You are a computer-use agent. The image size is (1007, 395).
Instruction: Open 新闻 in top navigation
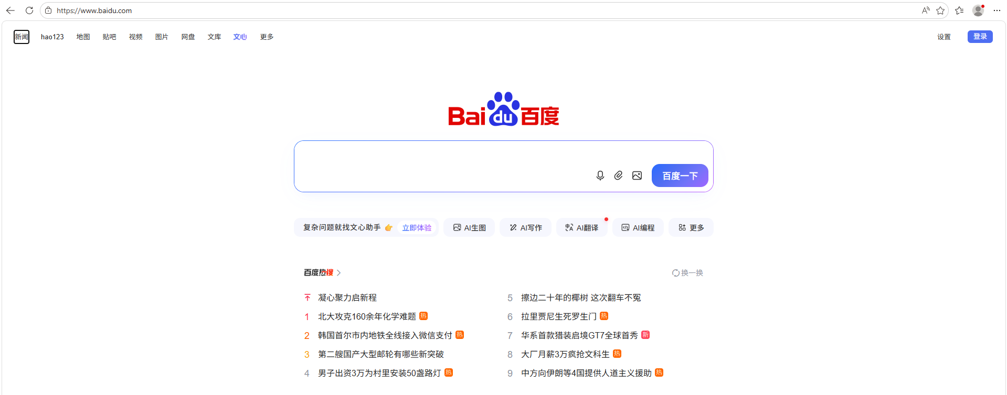(x=22, y=37)
